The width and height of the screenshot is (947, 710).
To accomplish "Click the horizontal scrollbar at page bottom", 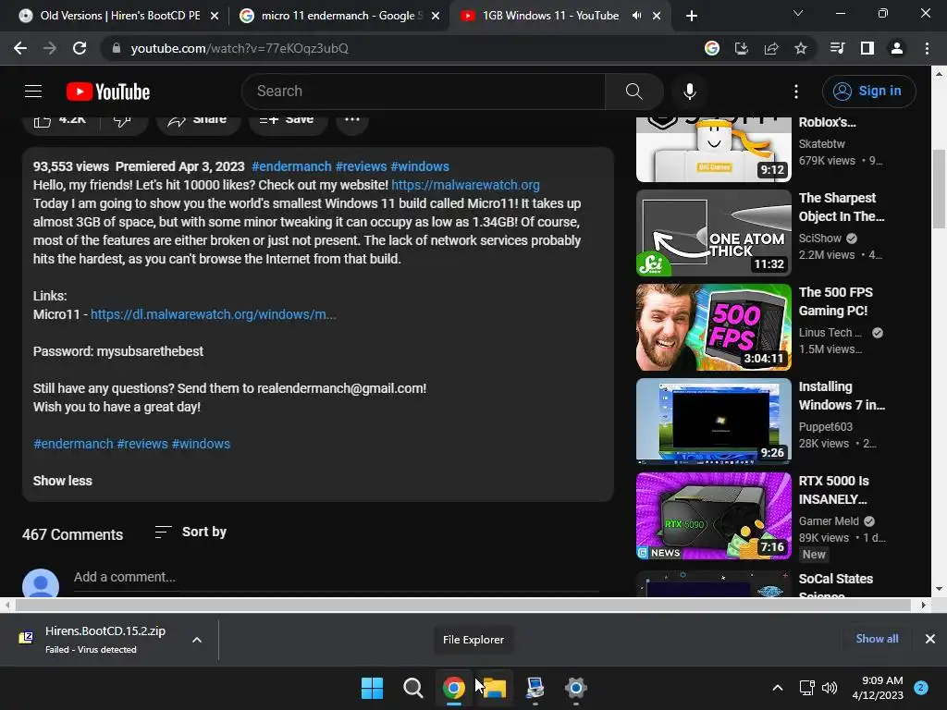I will pos(463,605).
